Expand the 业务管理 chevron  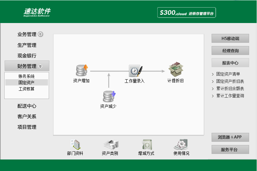(x=40, y=34)
